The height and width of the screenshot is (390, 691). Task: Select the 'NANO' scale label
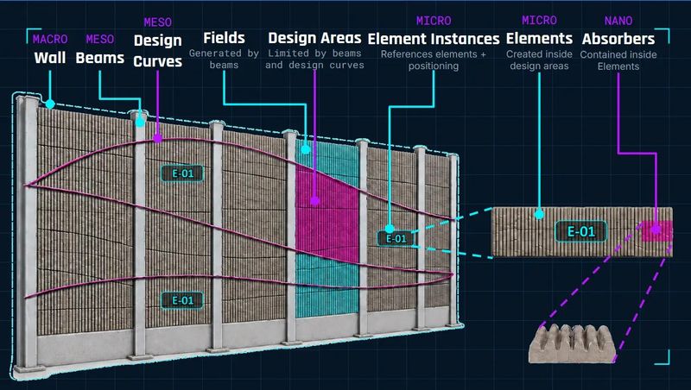click(x=618, y=21)
